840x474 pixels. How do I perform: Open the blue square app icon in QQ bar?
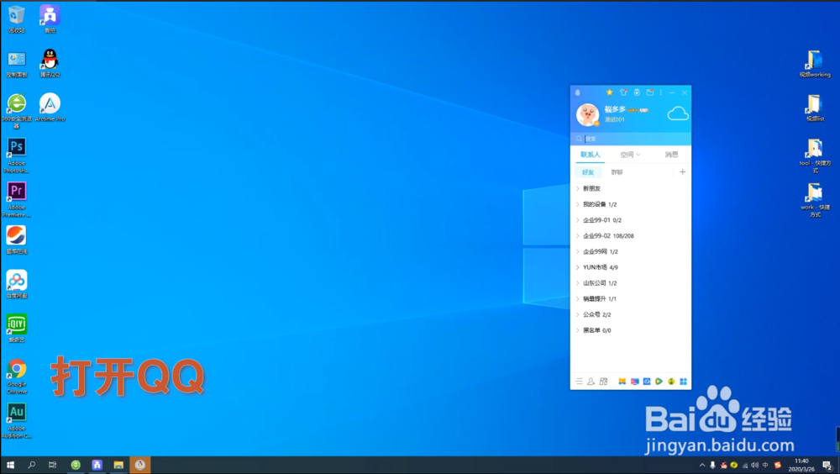coord(647,382)
